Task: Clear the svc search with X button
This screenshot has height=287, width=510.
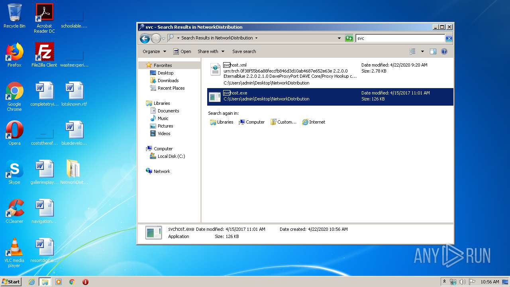Action: pos(449,38)
